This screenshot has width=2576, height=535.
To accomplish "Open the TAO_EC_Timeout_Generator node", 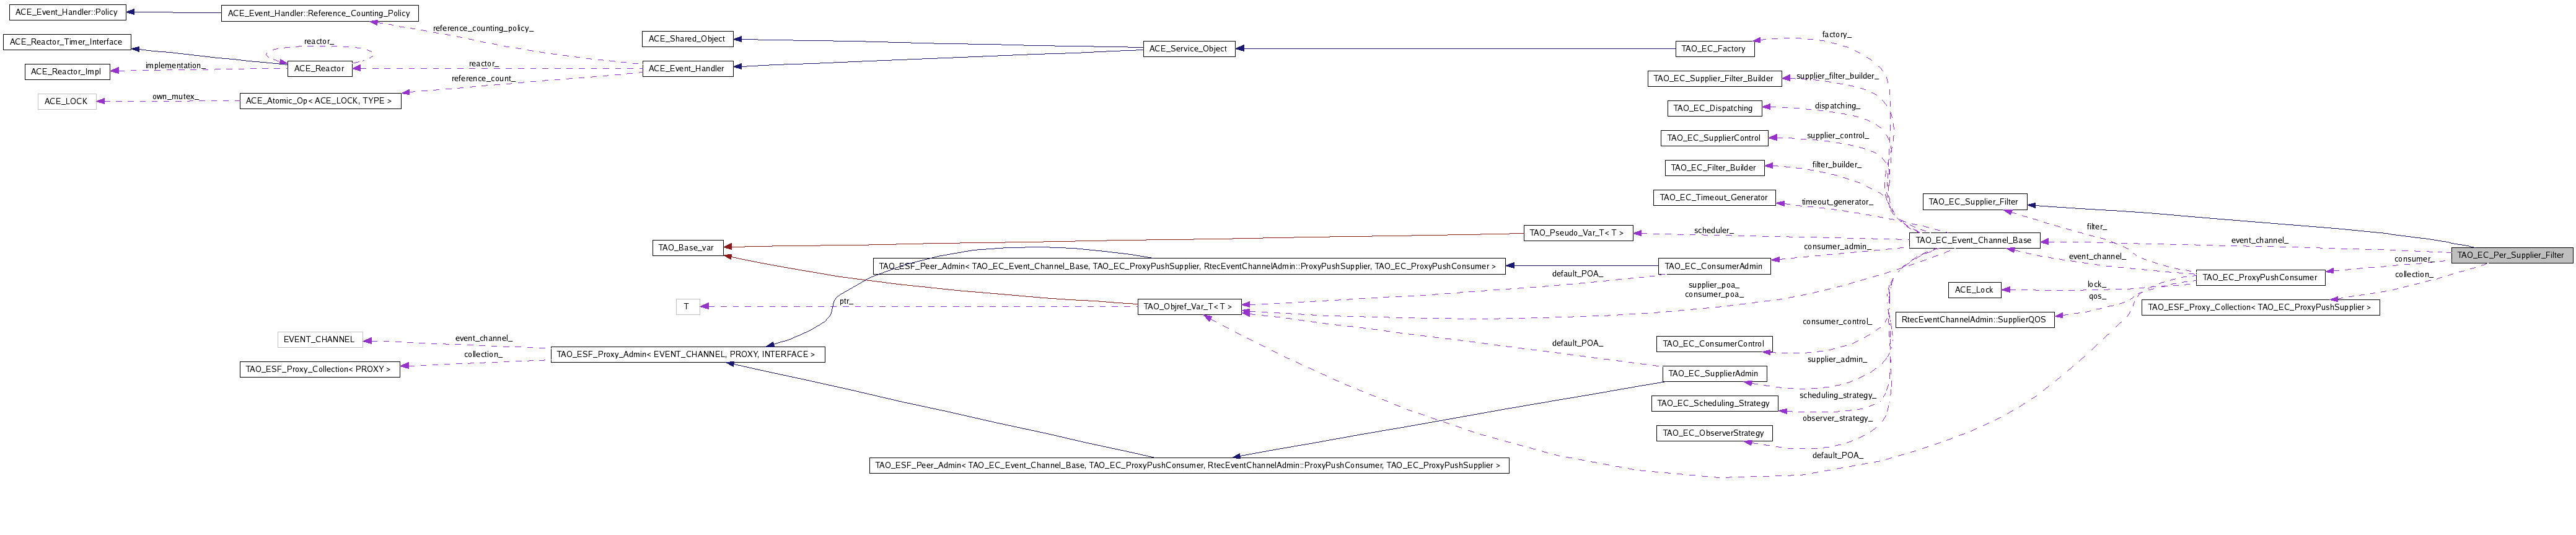I will click(1713, 198).
